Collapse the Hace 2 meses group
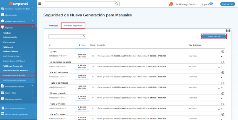This screenshot has width=238, height=120. pos(223,104)
